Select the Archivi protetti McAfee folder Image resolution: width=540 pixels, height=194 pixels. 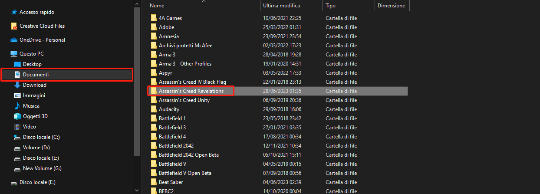(x=185, y=46)
